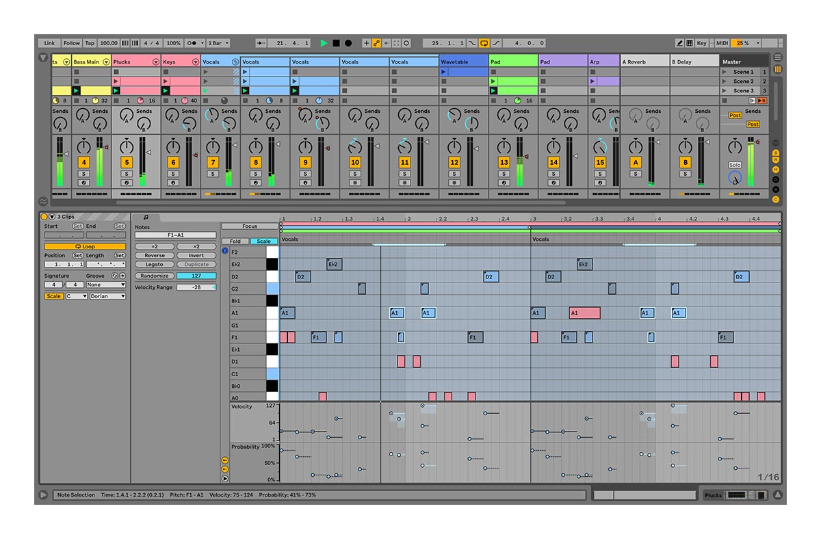Click the first Post button on Master
Image resolution: width=821 pixels, height=539 pixels.
point(735,116)
